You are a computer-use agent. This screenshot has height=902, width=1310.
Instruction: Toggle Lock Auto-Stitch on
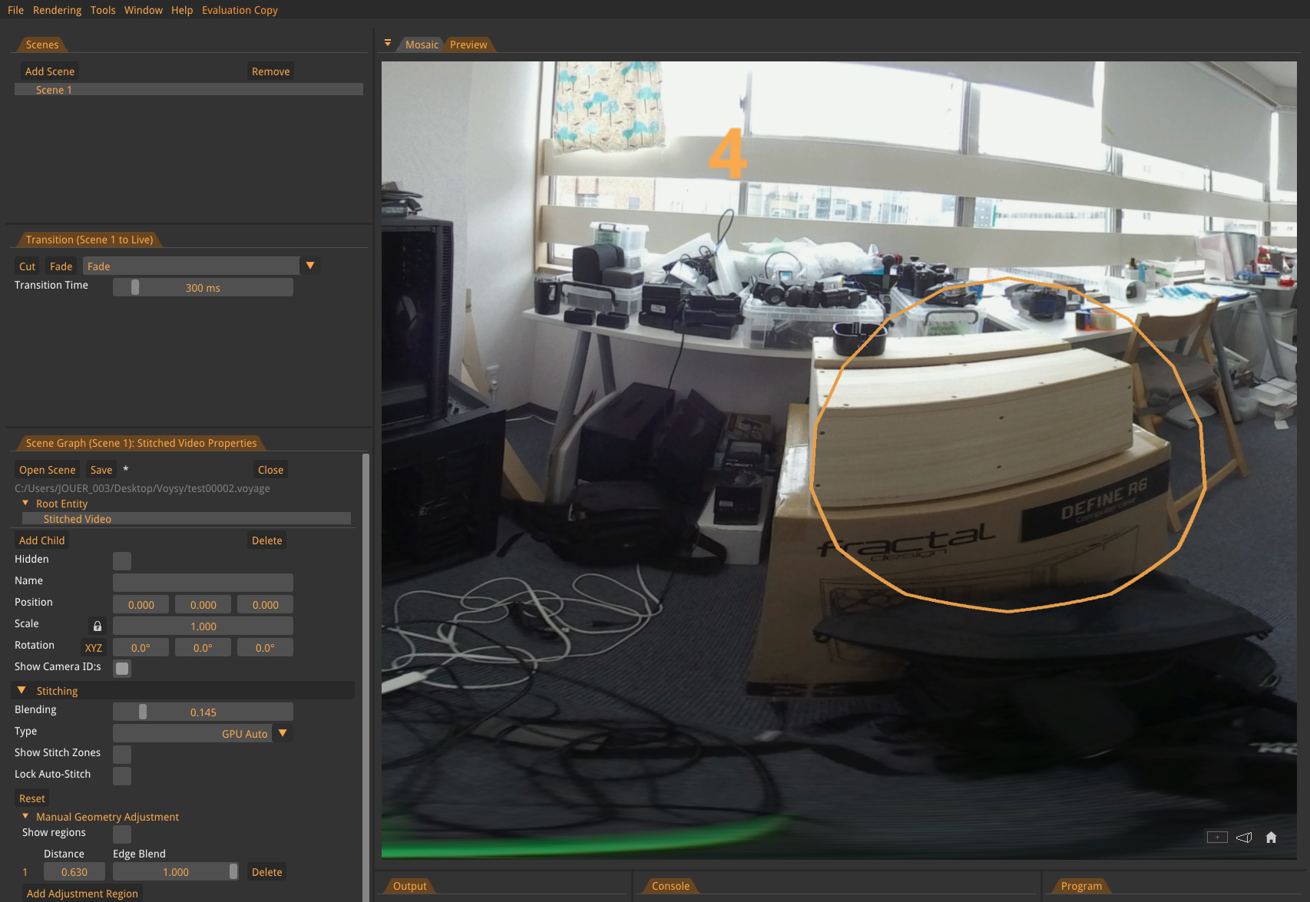pyautogui.click(x=121, y=775)
